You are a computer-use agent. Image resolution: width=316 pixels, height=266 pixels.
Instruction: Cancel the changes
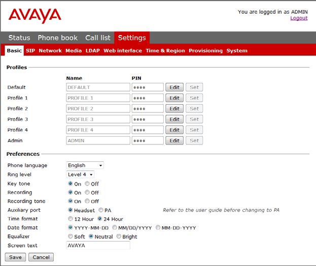(41, 257)
